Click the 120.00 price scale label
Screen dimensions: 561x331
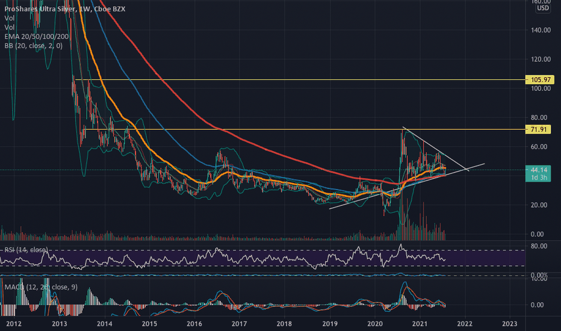click(x=541, y=59)
